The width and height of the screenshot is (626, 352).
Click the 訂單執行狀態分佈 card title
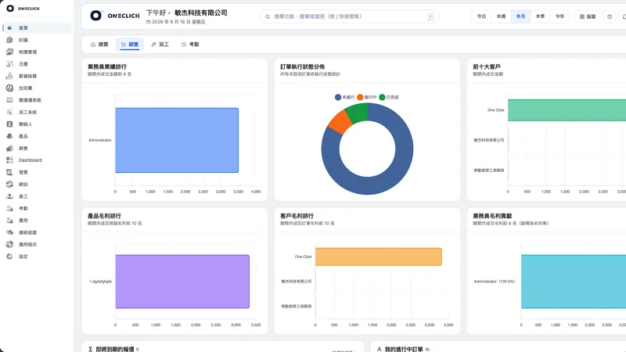(302, 66)
